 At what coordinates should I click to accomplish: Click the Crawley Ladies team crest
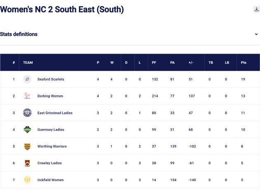tap(27, 163)
